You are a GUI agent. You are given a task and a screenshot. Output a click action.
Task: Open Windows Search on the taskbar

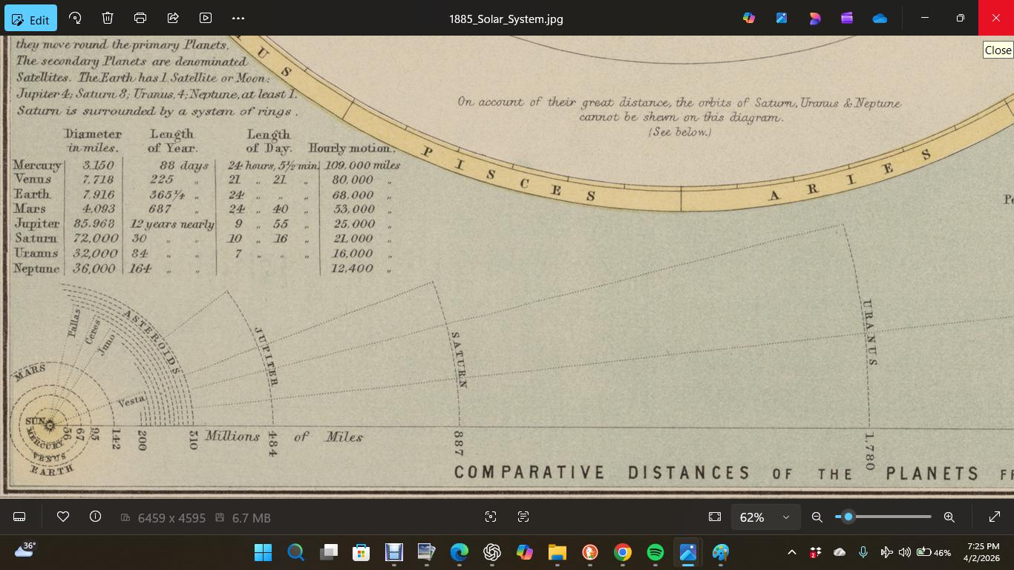(x=296, y=552)
